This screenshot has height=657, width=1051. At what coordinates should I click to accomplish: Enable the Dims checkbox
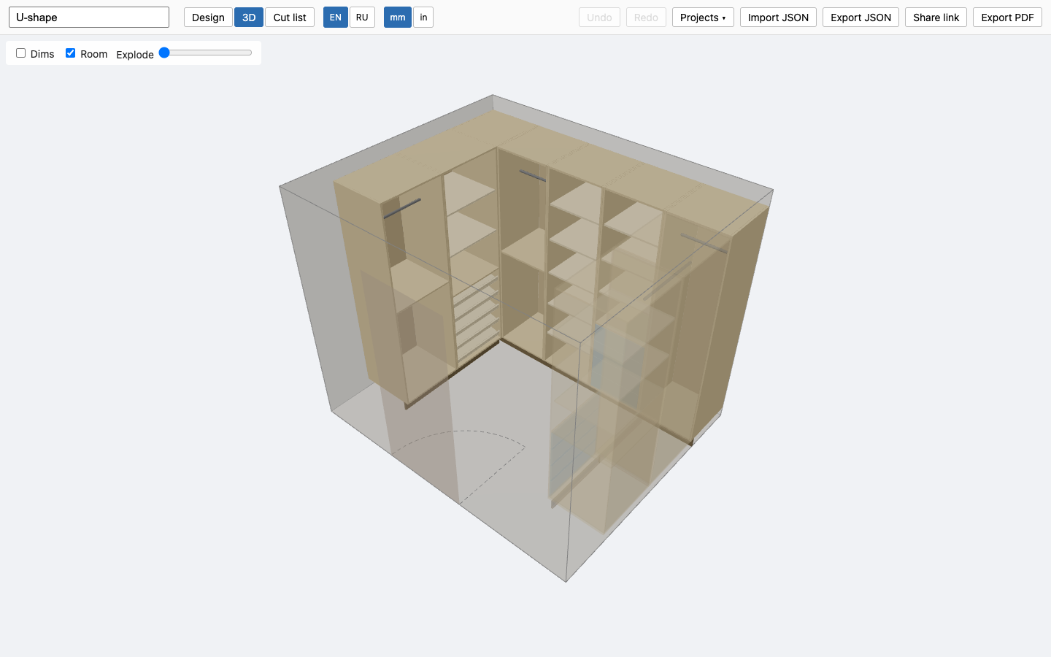(x=20, y=53)
